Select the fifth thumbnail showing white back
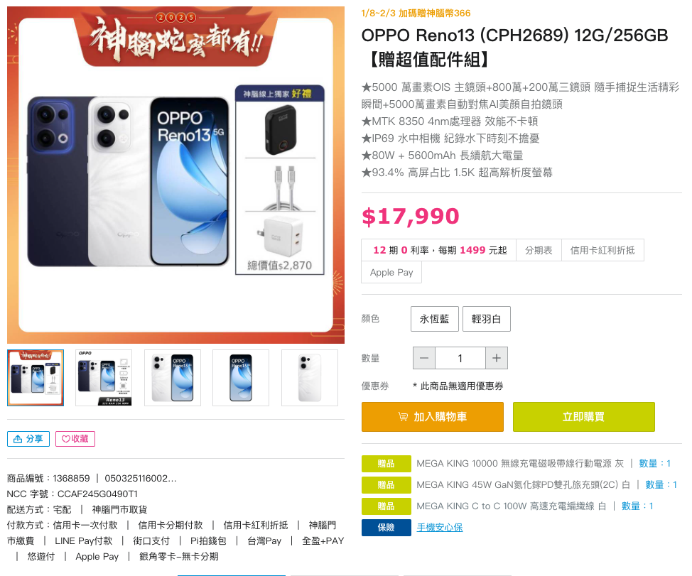The image size is (692, 576). coord(310,378)
